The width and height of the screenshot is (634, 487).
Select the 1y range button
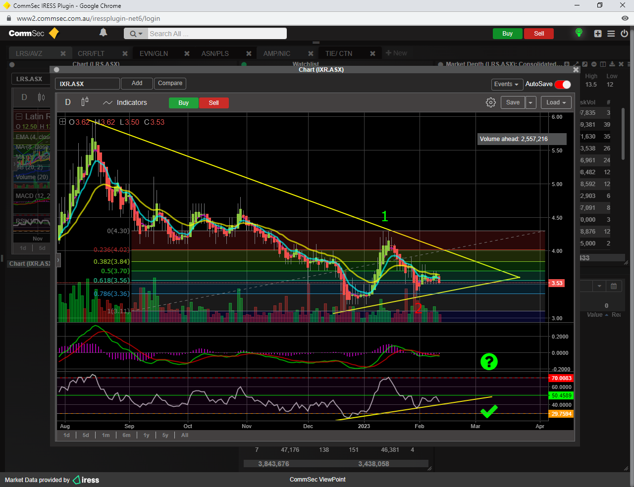click(146, 435)
